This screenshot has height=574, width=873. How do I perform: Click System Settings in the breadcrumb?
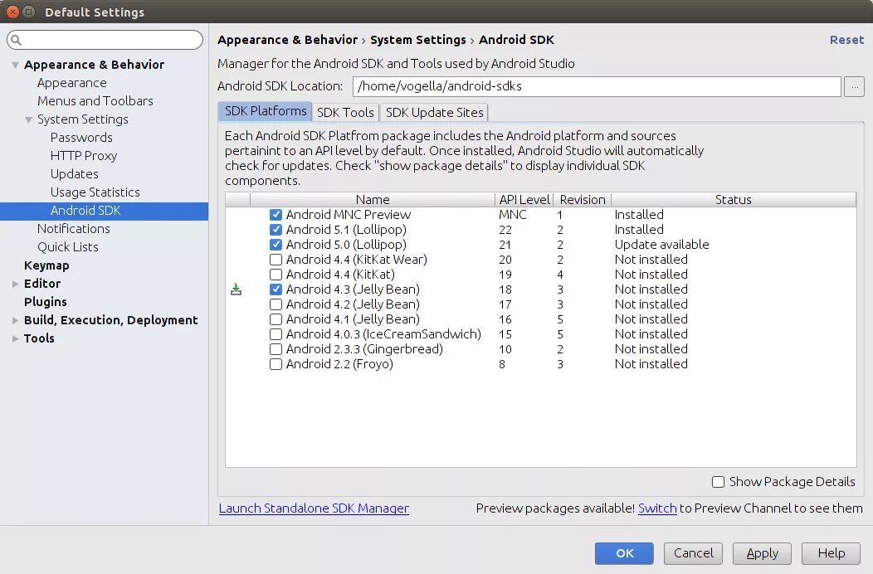418,40
